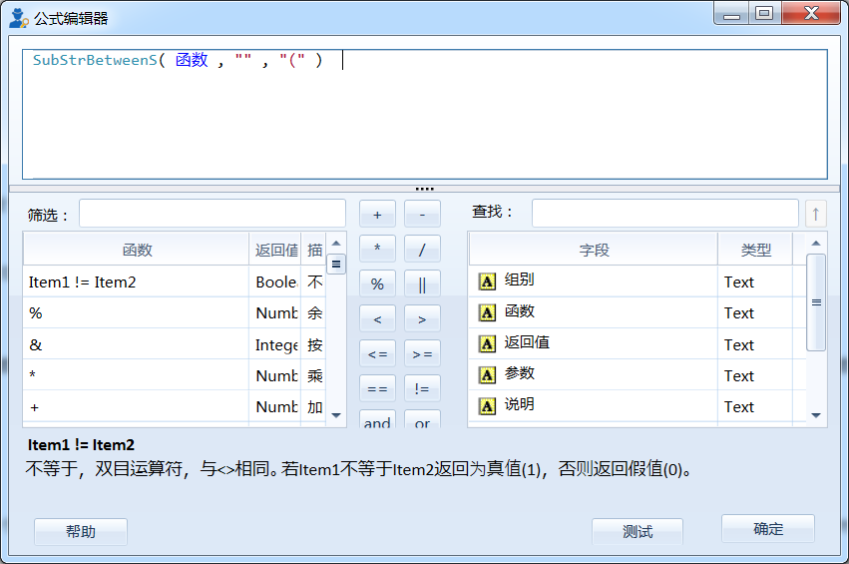Click inside the formula editing area
849x564 pixels.
click(425, 115)
